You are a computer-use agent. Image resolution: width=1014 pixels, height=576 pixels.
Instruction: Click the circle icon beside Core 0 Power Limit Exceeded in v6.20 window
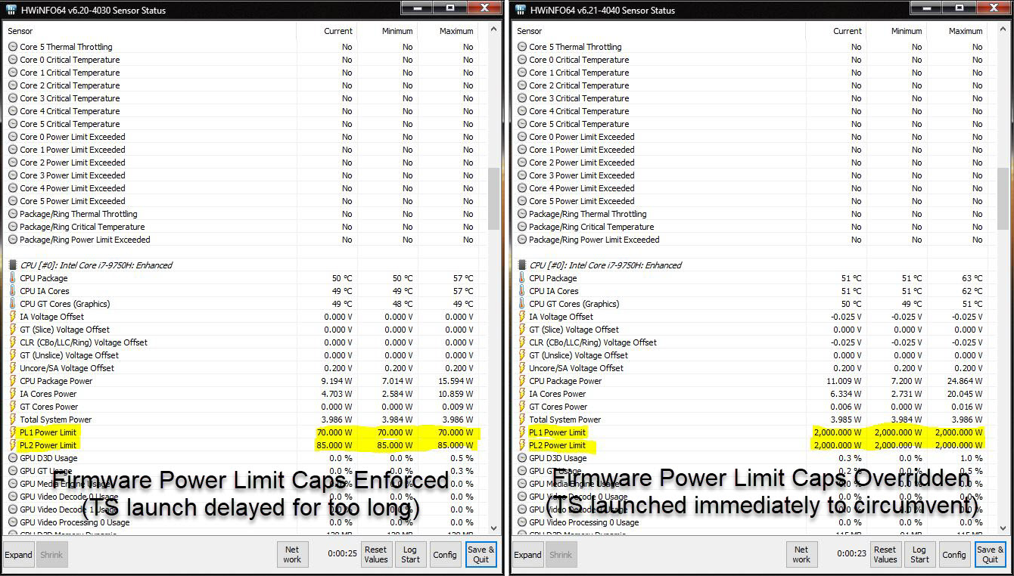12,137
